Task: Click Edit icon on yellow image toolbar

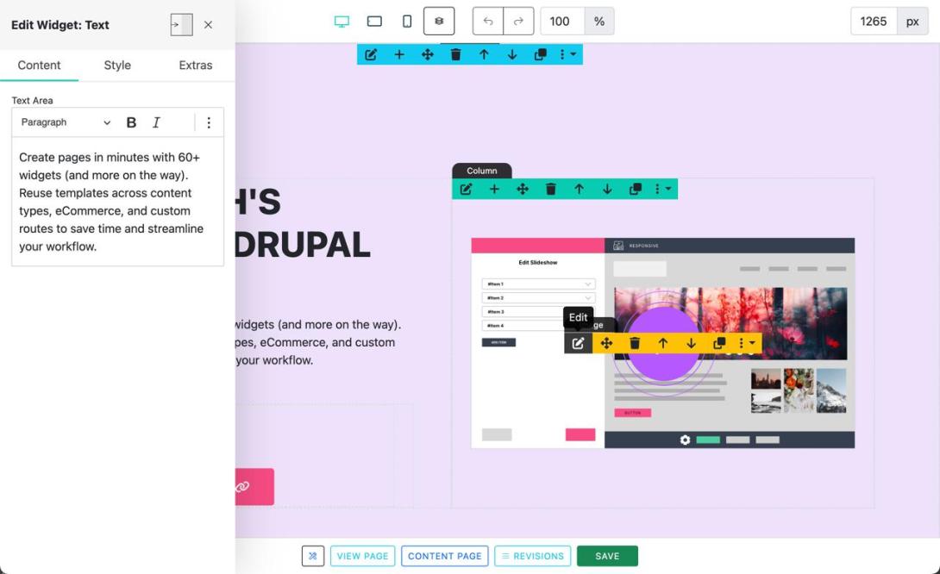Action: (578, 343)
